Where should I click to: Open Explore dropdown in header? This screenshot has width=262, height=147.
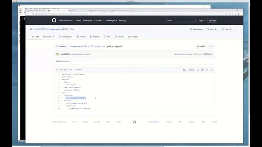(99, 20)
